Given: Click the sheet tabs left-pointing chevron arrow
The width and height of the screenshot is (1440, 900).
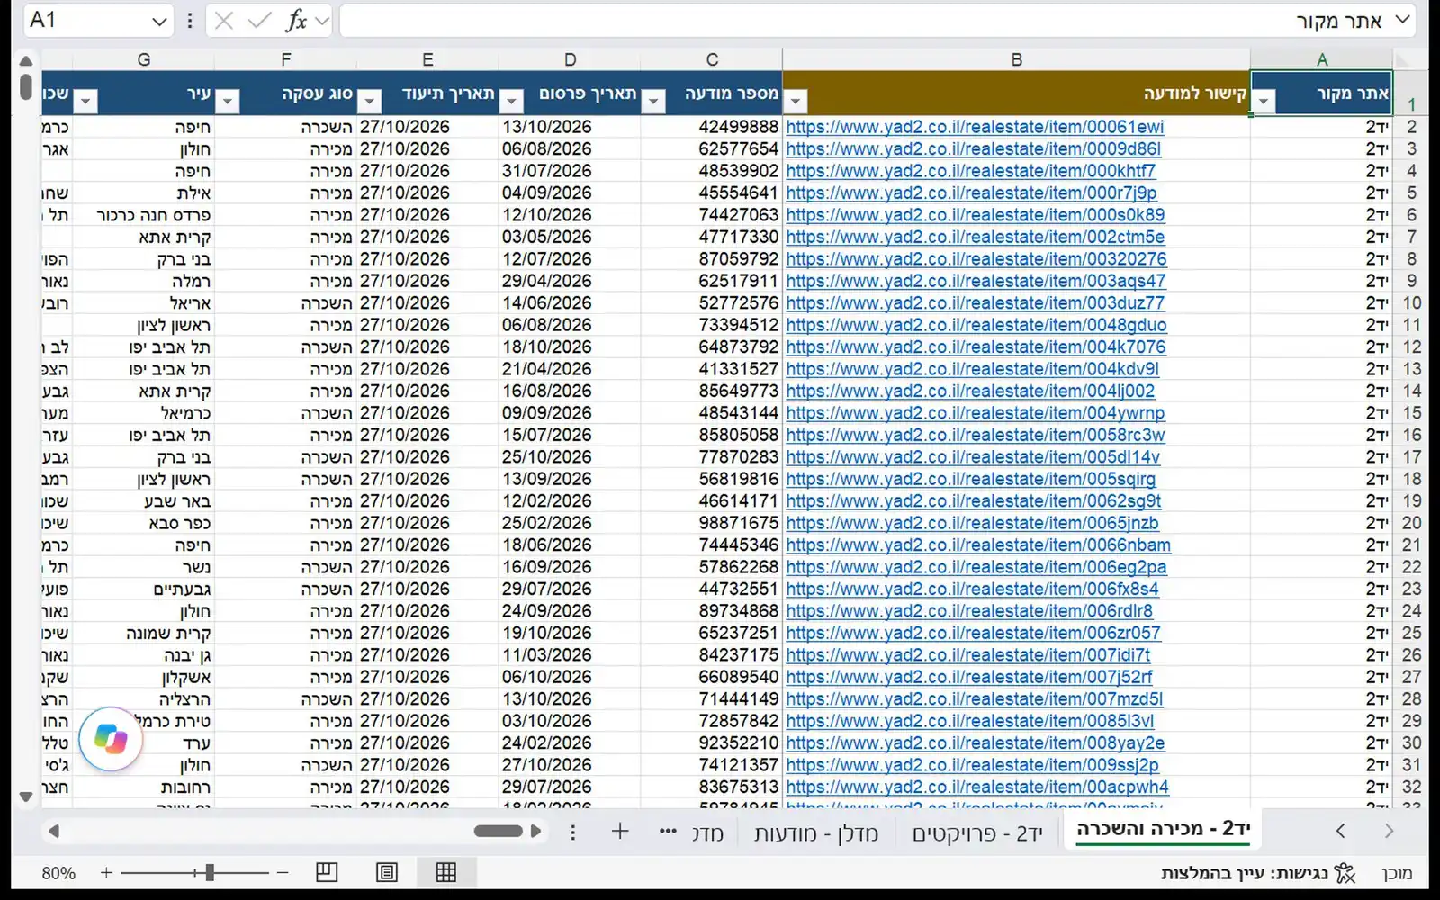Looking at the screenshot, I should [x=1341, y=831].
